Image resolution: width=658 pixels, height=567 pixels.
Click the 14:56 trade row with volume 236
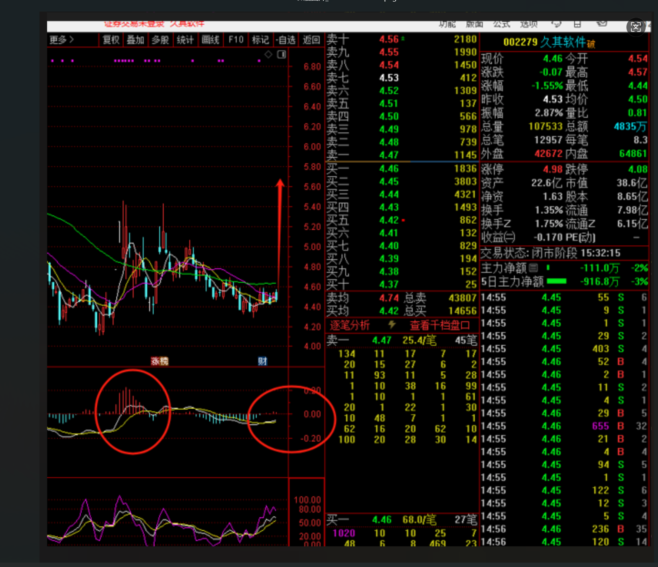pos(564,529)
